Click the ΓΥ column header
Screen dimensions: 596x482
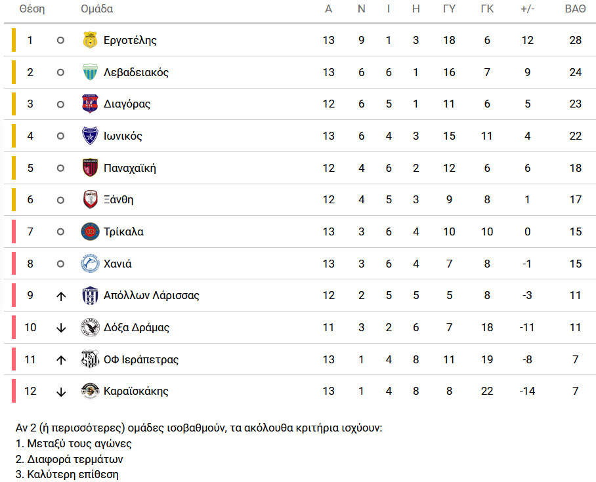(449, 9)
